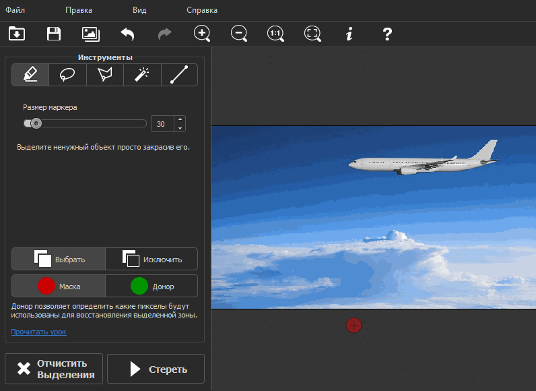Zoom in with plus magnifier
Viewport: 536px width, 391px height.
(x=202, y=34)
